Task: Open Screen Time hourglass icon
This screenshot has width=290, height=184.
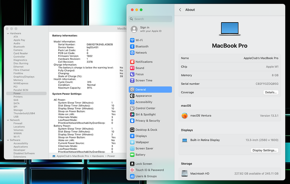Action: [132, 80]
